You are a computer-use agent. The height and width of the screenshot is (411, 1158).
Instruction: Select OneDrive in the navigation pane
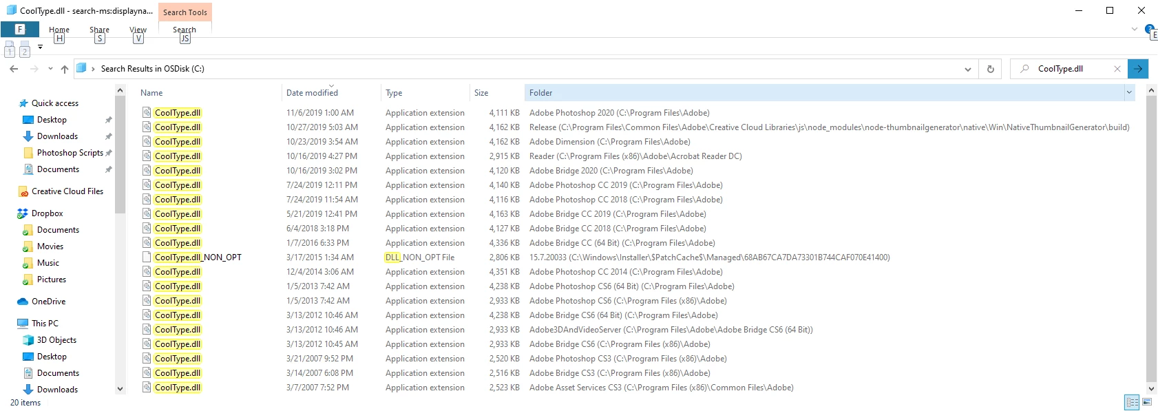point(48,302)
